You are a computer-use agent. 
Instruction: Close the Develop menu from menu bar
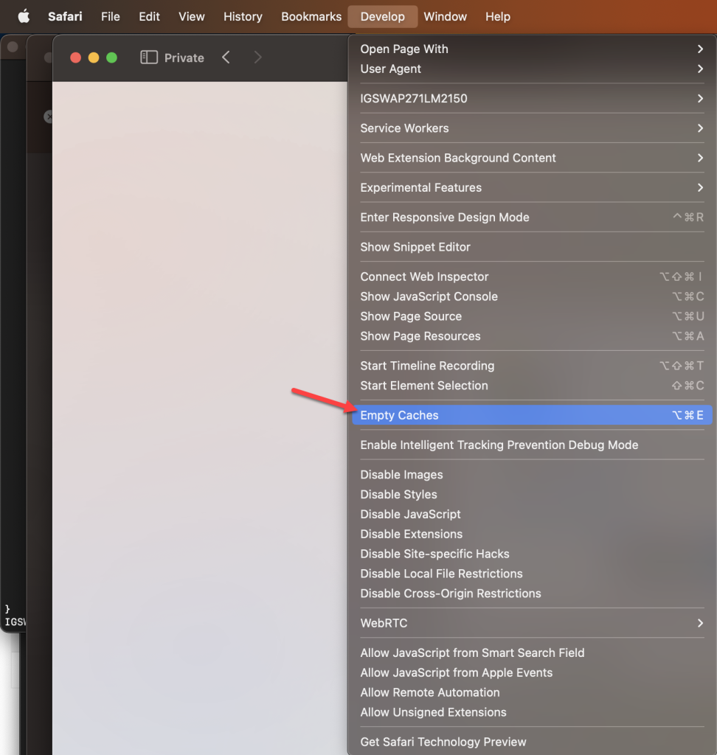point(383,16)
